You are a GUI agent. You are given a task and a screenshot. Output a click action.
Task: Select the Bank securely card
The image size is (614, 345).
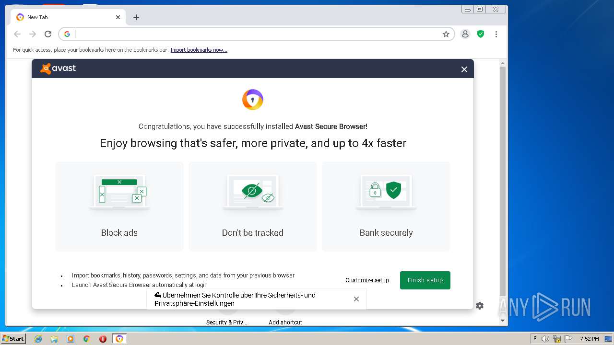[386, 207]
